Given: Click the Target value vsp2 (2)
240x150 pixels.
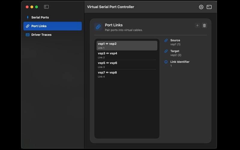Looking at the screenshot, I should click(176, 55).
